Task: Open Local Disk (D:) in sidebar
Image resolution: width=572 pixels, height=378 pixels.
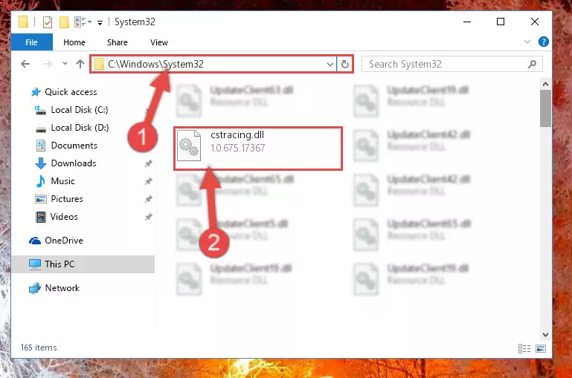Action: click(80, 128)
